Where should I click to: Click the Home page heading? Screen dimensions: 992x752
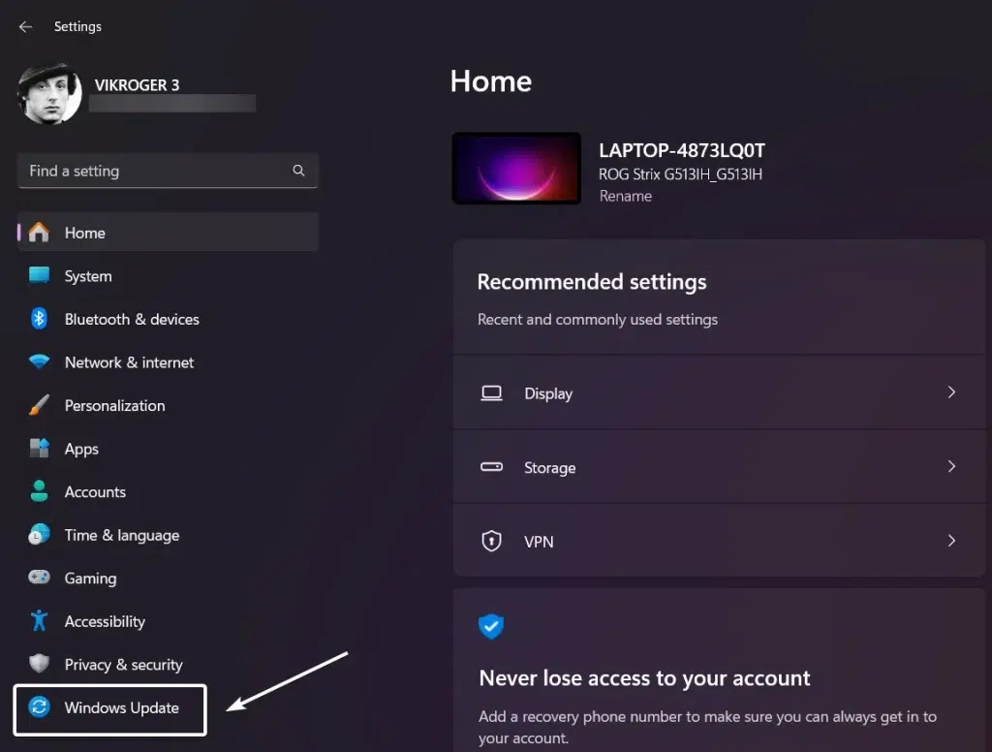point(491,81)
